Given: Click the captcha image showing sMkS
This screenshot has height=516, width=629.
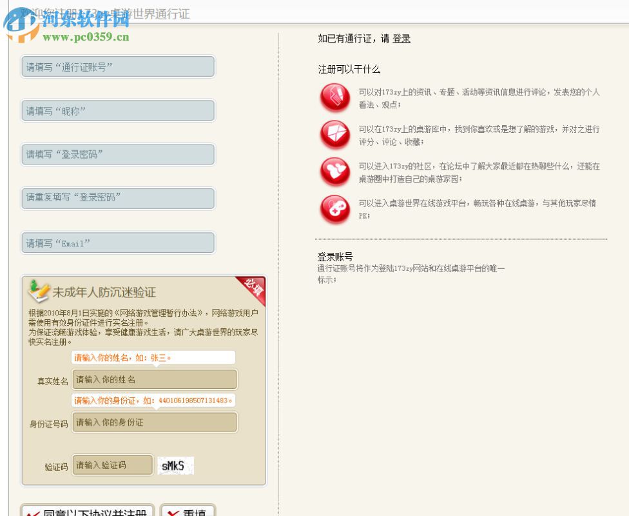Looking at the screenshot, I should 175,465.
